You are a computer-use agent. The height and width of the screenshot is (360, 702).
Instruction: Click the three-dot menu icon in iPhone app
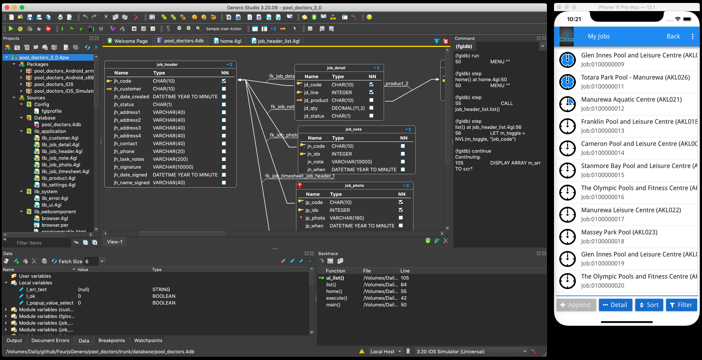pos(693,36)
